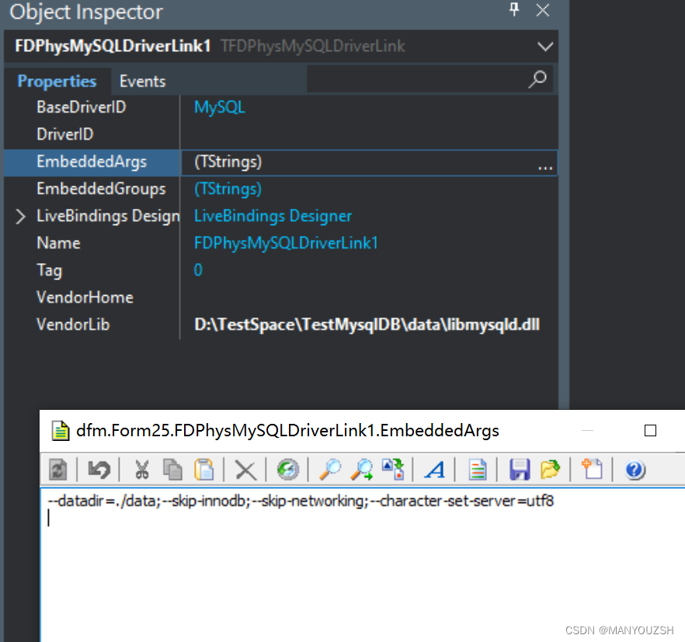
Task: Click the Find Next magnifier icon
Action: point(362,470)
